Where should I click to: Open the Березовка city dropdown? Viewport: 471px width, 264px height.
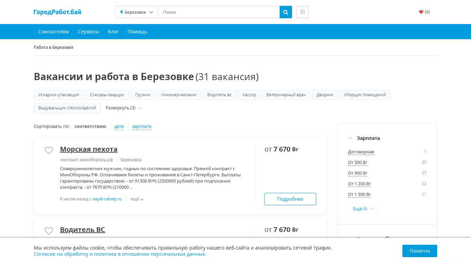(x=137, y=12)
